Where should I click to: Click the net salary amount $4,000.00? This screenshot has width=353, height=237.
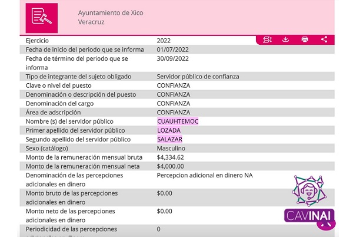pos(171,166)
